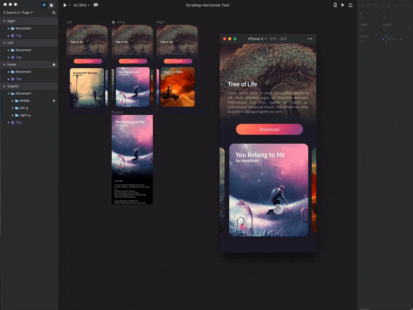Screen dimensions: 413x310
Task: Expand Top symbol under Home artboard
Action: pos(8,79)
